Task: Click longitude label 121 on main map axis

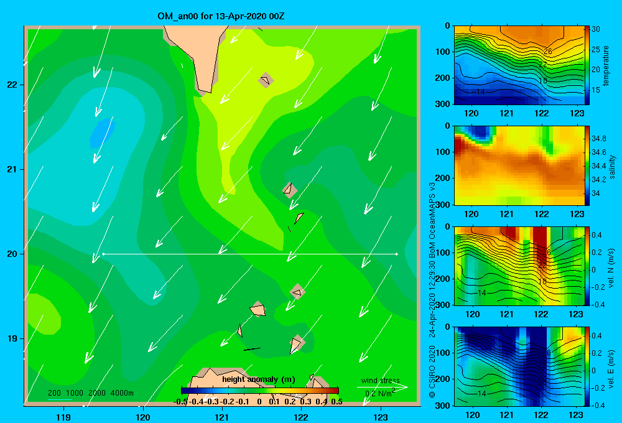Action: point(222,417)
